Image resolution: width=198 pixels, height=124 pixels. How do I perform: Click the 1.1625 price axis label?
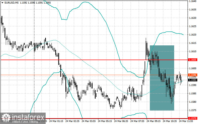[x=193, y=26]
